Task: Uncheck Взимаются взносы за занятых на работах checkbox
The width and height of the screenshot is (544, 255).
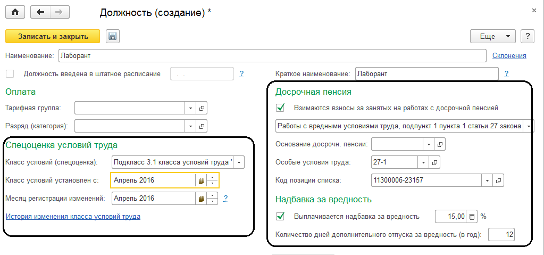Action: pos(281,108)
